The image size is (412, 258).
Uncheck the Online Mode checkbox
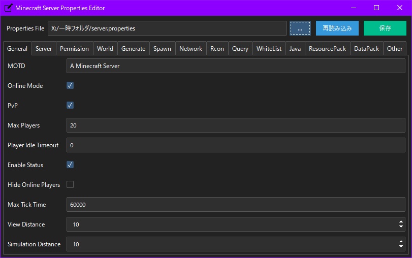pyautogui.click(x=70, y=85)
